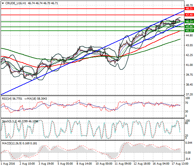This screenshot has width=196, height=167.
Task: Select the 45.86 green support price label
Action: point(189,27)
